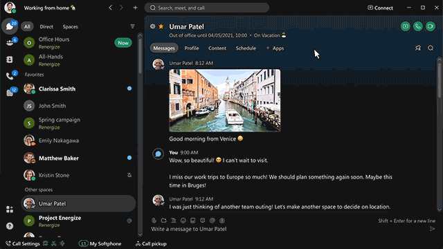Screen dimensions: 443x249
Task: Open the Calling sidebar icon with badge 2
Action: [10, 75]
